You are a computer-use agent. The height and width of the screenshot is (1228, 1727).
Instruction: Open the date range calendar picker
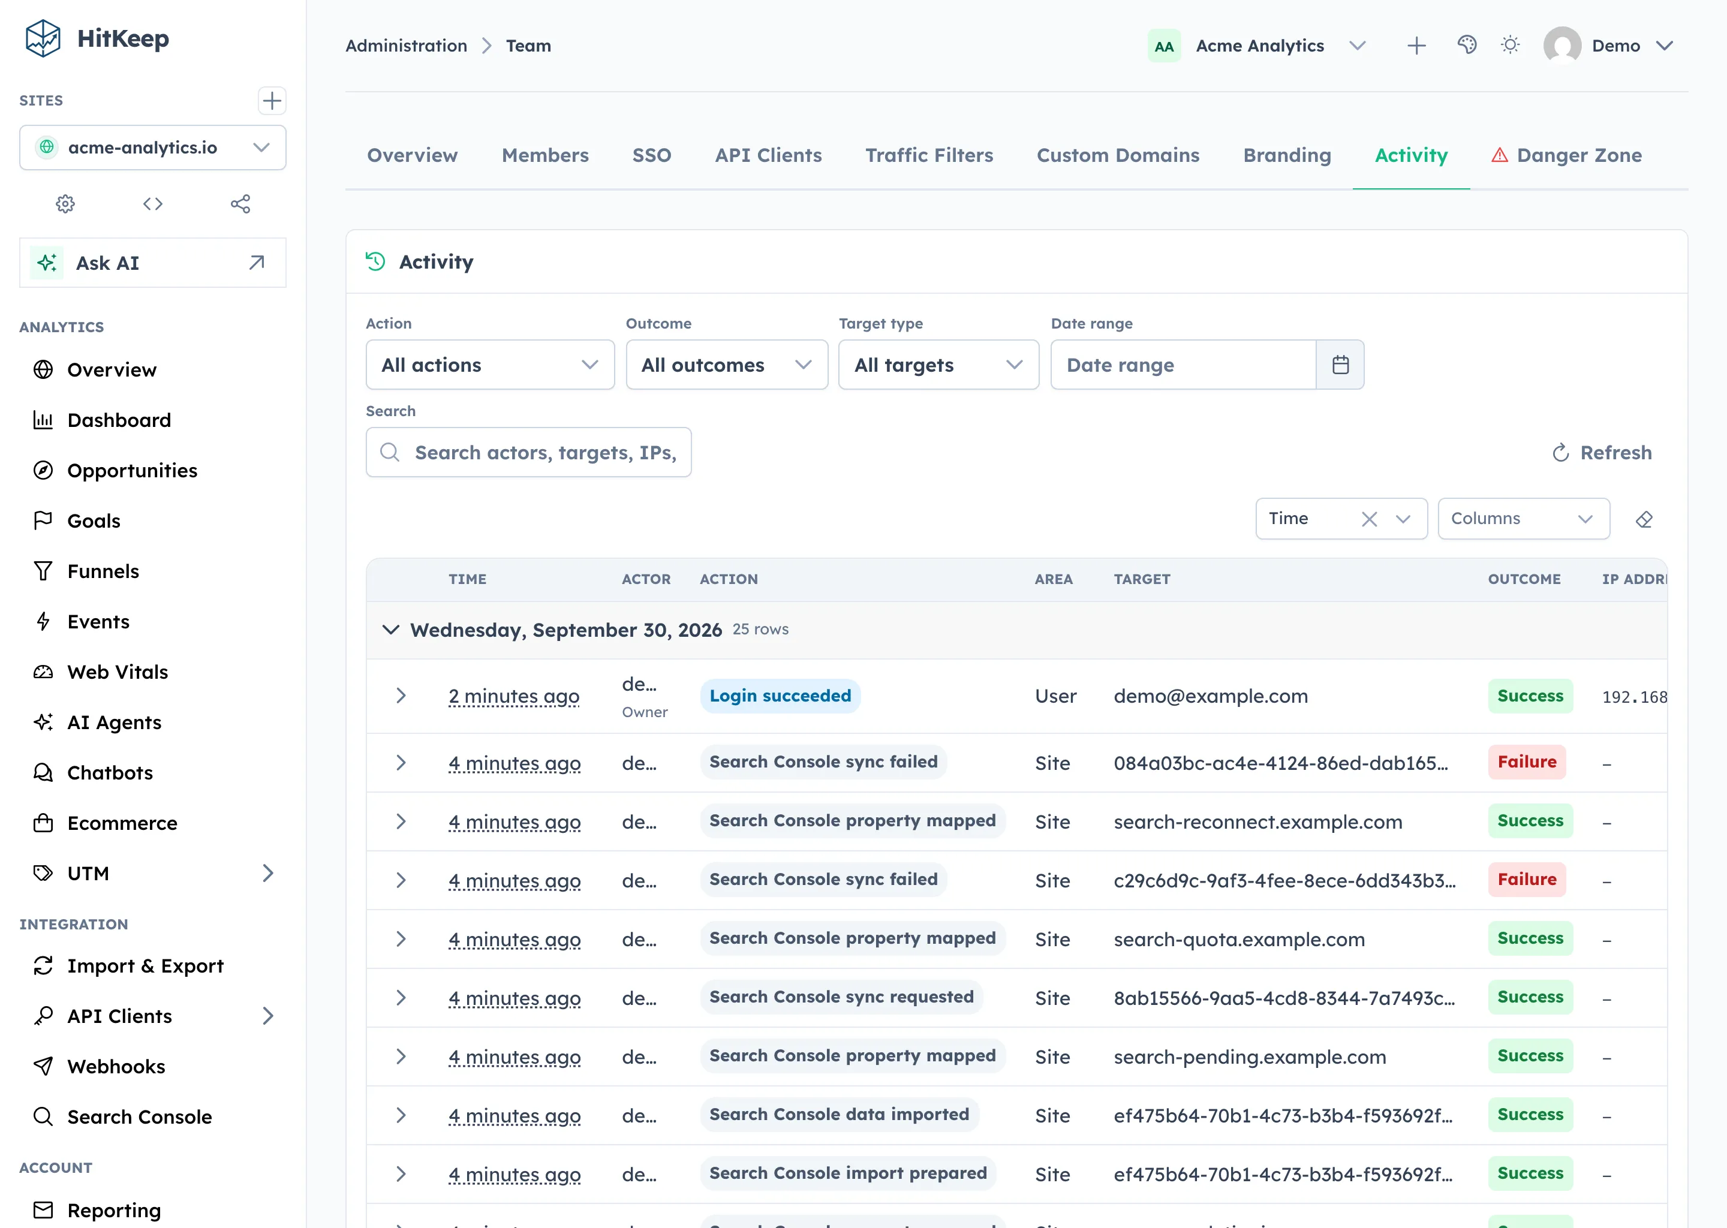click(x=1340, y=365)
